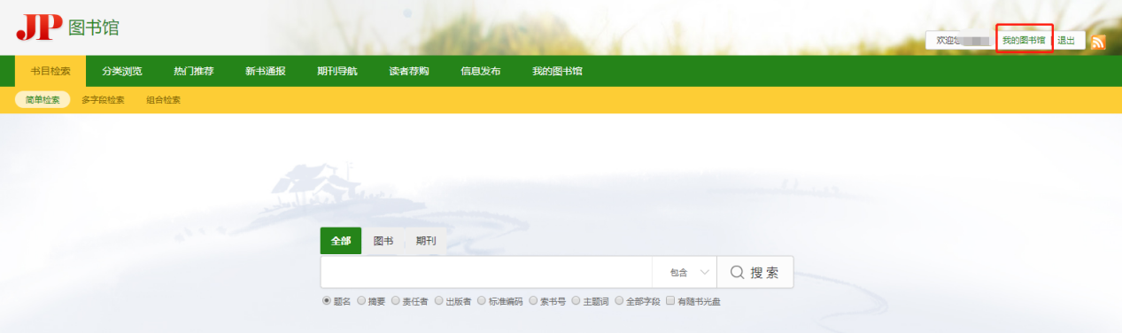Image resolution: width=1122 pixels, height=333 pixels.
Task: Open 我的图书馆 in the green navigation bar
Action: click(x=557, y=71)
